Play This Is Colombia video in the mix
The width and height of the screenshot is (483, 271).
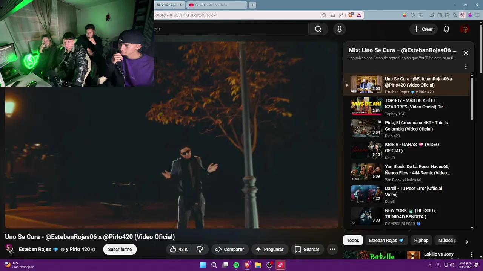[x=406, y=129]
